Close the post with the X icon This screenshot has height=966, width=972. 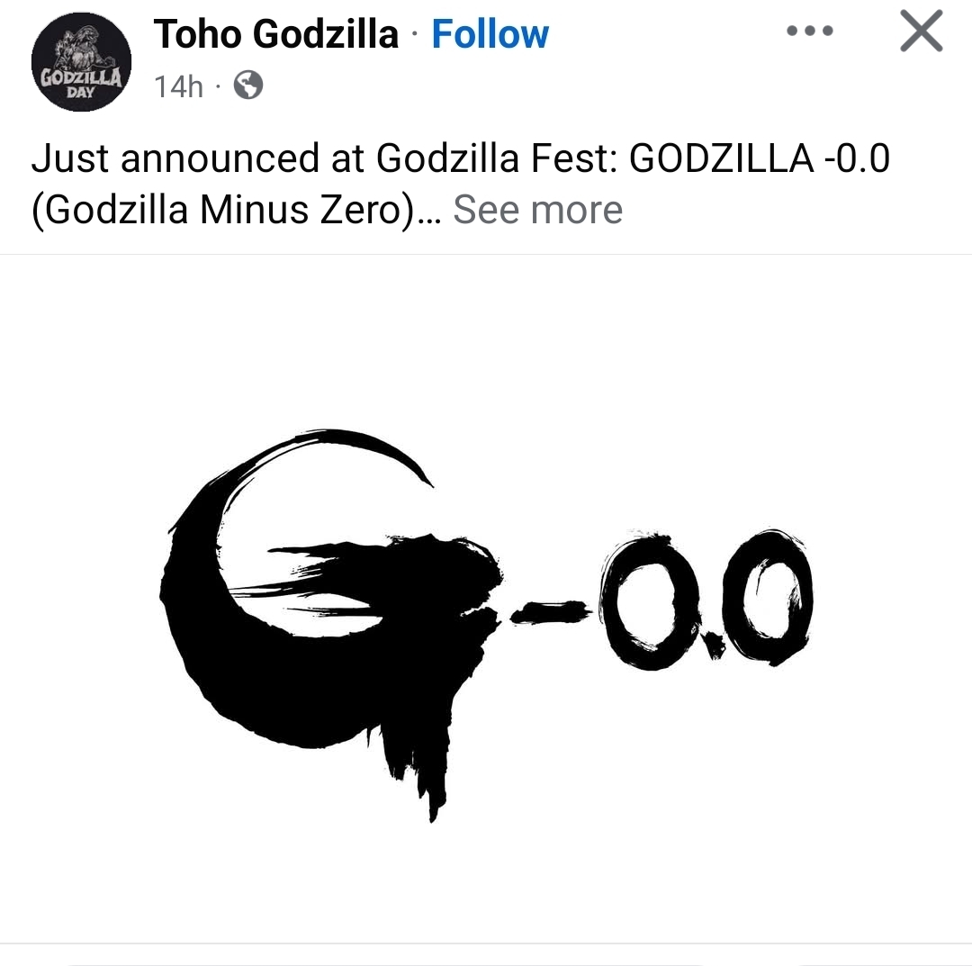(921, 32)
